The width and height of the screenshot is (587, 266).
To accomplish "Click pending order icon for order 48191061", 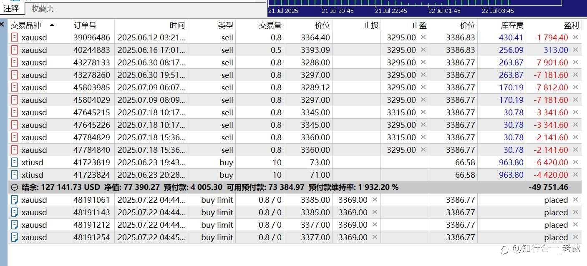I will pyautogui.click(x=15, y=200).
